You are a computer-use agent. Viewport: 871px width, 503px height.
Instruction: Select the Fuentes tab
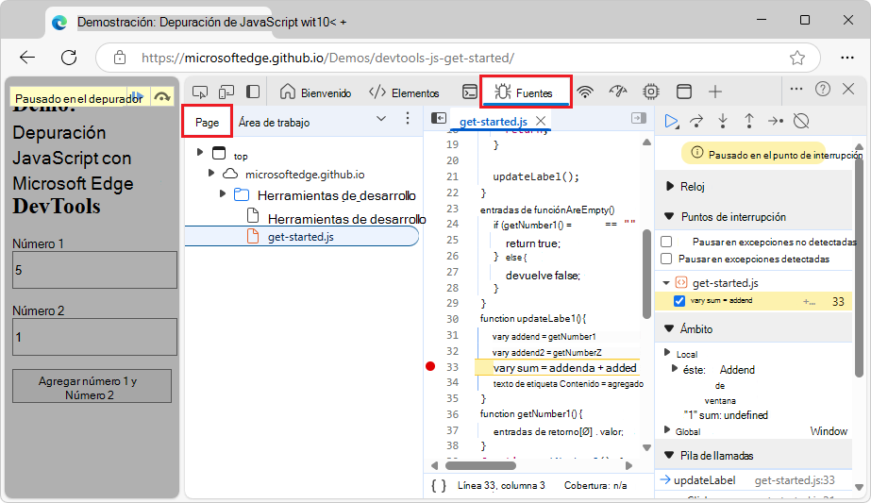[525, 92]
